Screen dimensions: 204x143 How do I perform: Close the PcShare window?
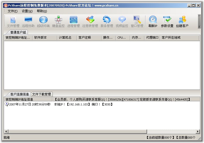coord(198,5)
